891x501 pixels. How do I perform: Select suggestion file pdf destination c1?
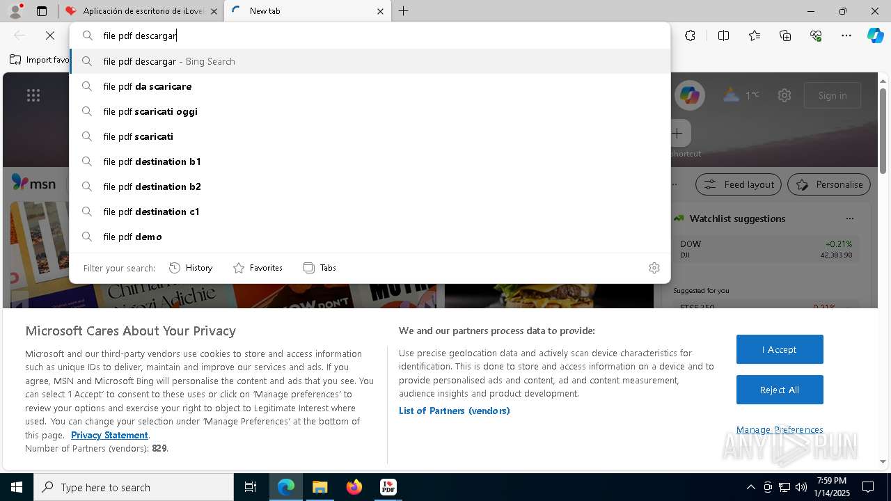pyautogui.click(x=370, y=212)
